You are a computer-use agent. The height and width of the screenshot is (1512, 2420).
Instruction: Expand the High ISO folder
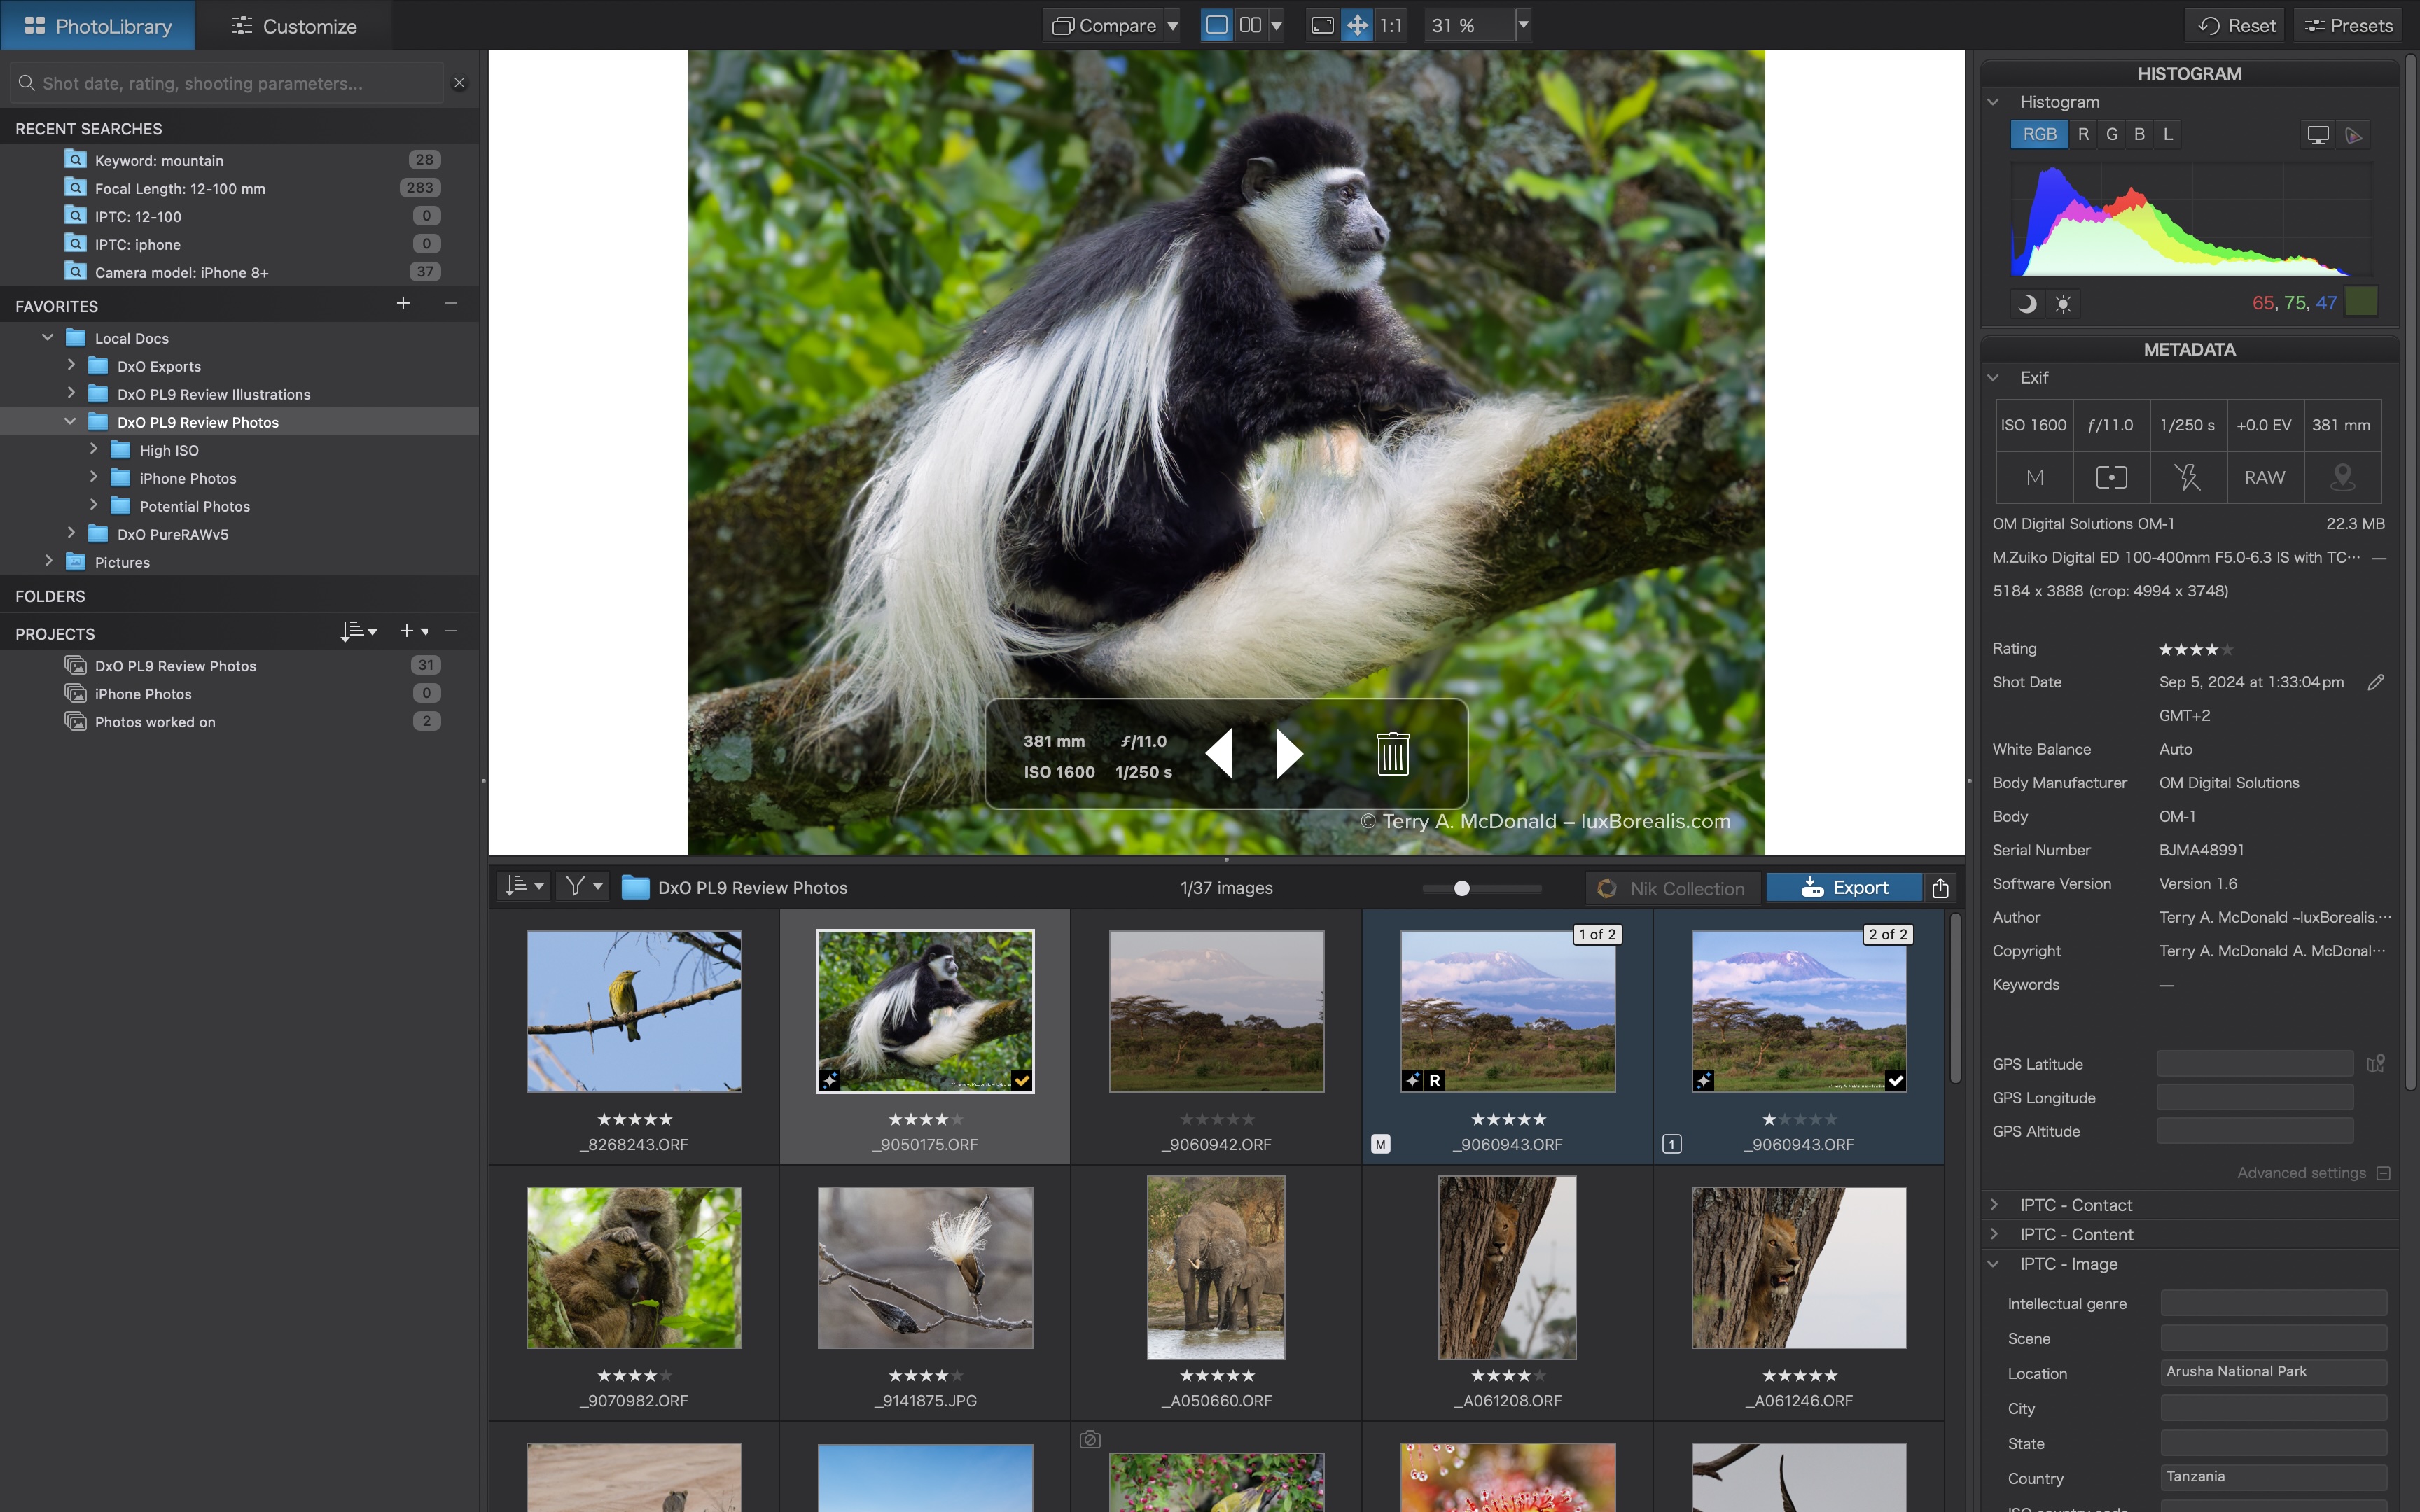click(x=94, y=450)
